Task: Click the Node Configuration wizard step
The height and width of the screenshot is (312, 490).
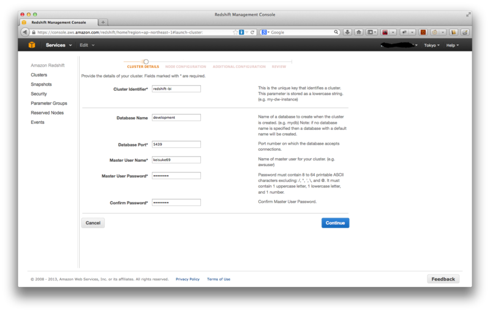Action: coord(186,67)
